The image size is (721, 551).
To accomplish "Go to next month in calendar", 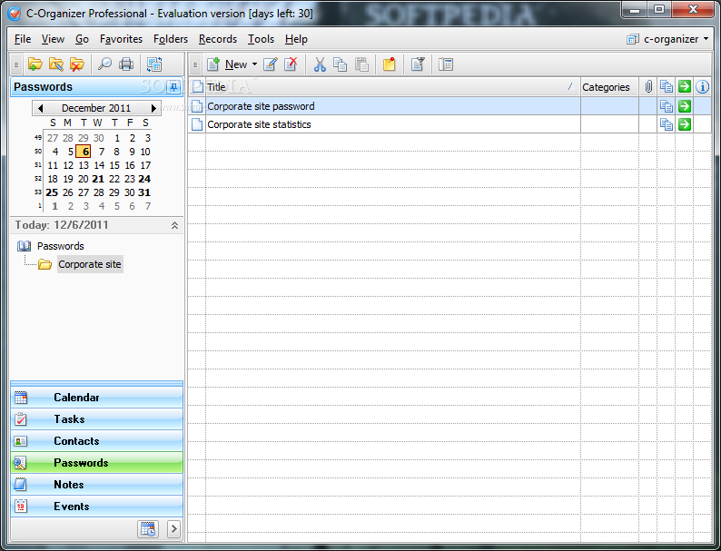I will (x=153, y=108).
